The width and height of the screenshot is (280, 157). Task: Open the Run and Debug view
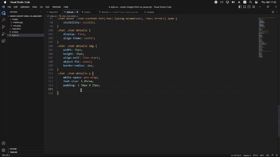coord(3,34)
